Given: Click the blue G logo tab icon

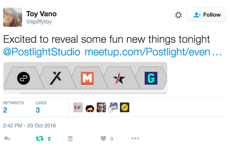Looking at the screenshot, I should pos(150,78).
